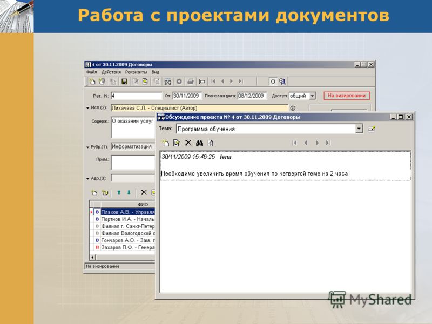Click the message timestamp 30/11/2009 15:46:25
432x324 pixels.
click(x=188, y=157)
